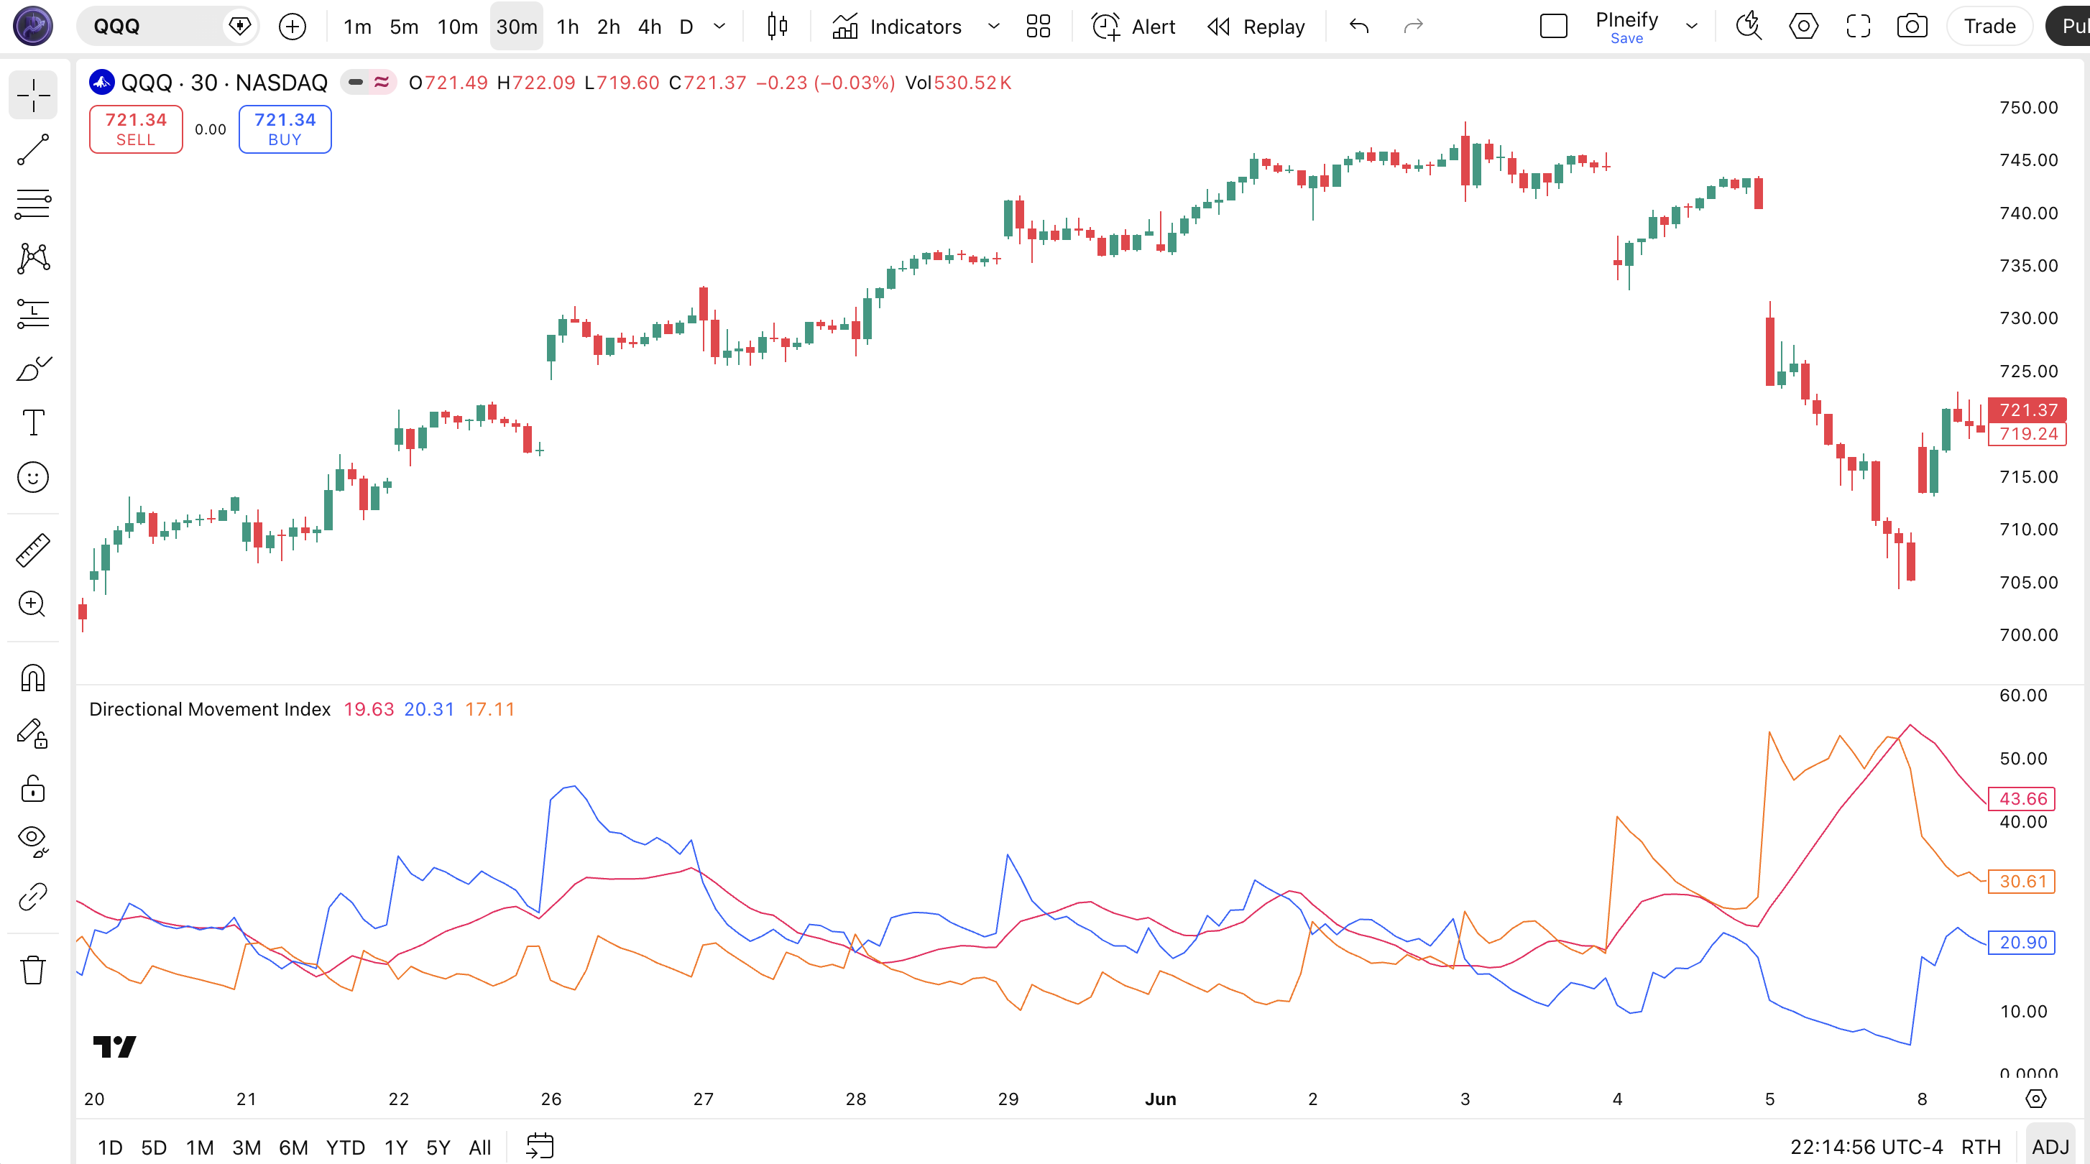2090x1164 pixels.
Task: Select the trend line drawing tool
Action: [33, 150]
